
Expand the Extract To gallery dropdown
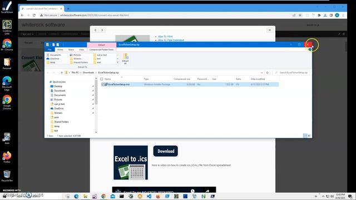(x=117, y=62)
